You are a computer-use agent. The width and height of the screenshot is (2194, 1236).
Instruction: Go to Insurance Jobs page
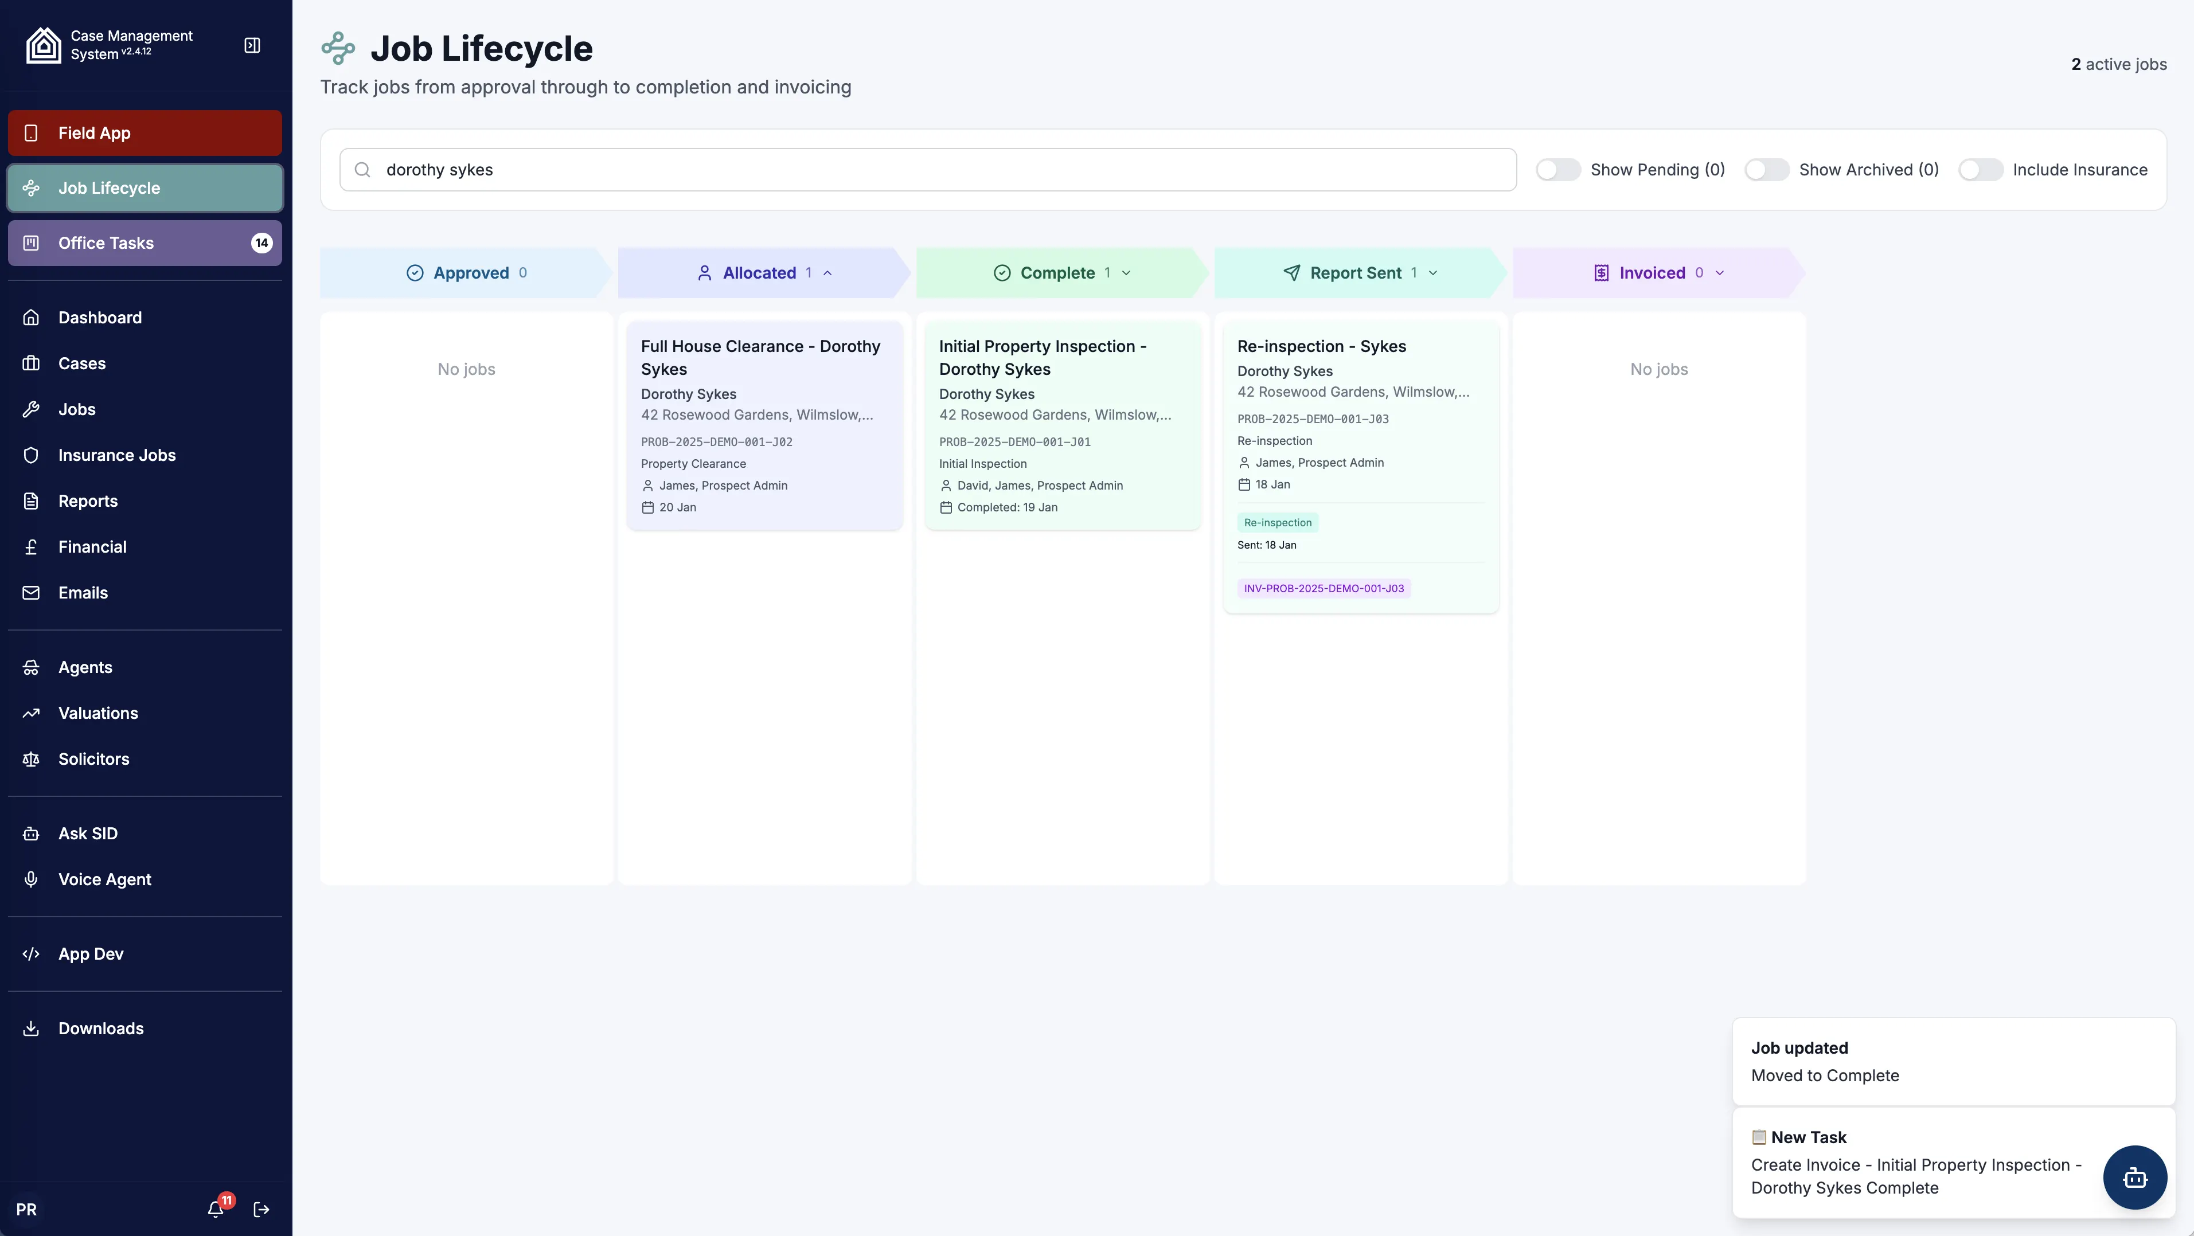click(x=116, y=455)
